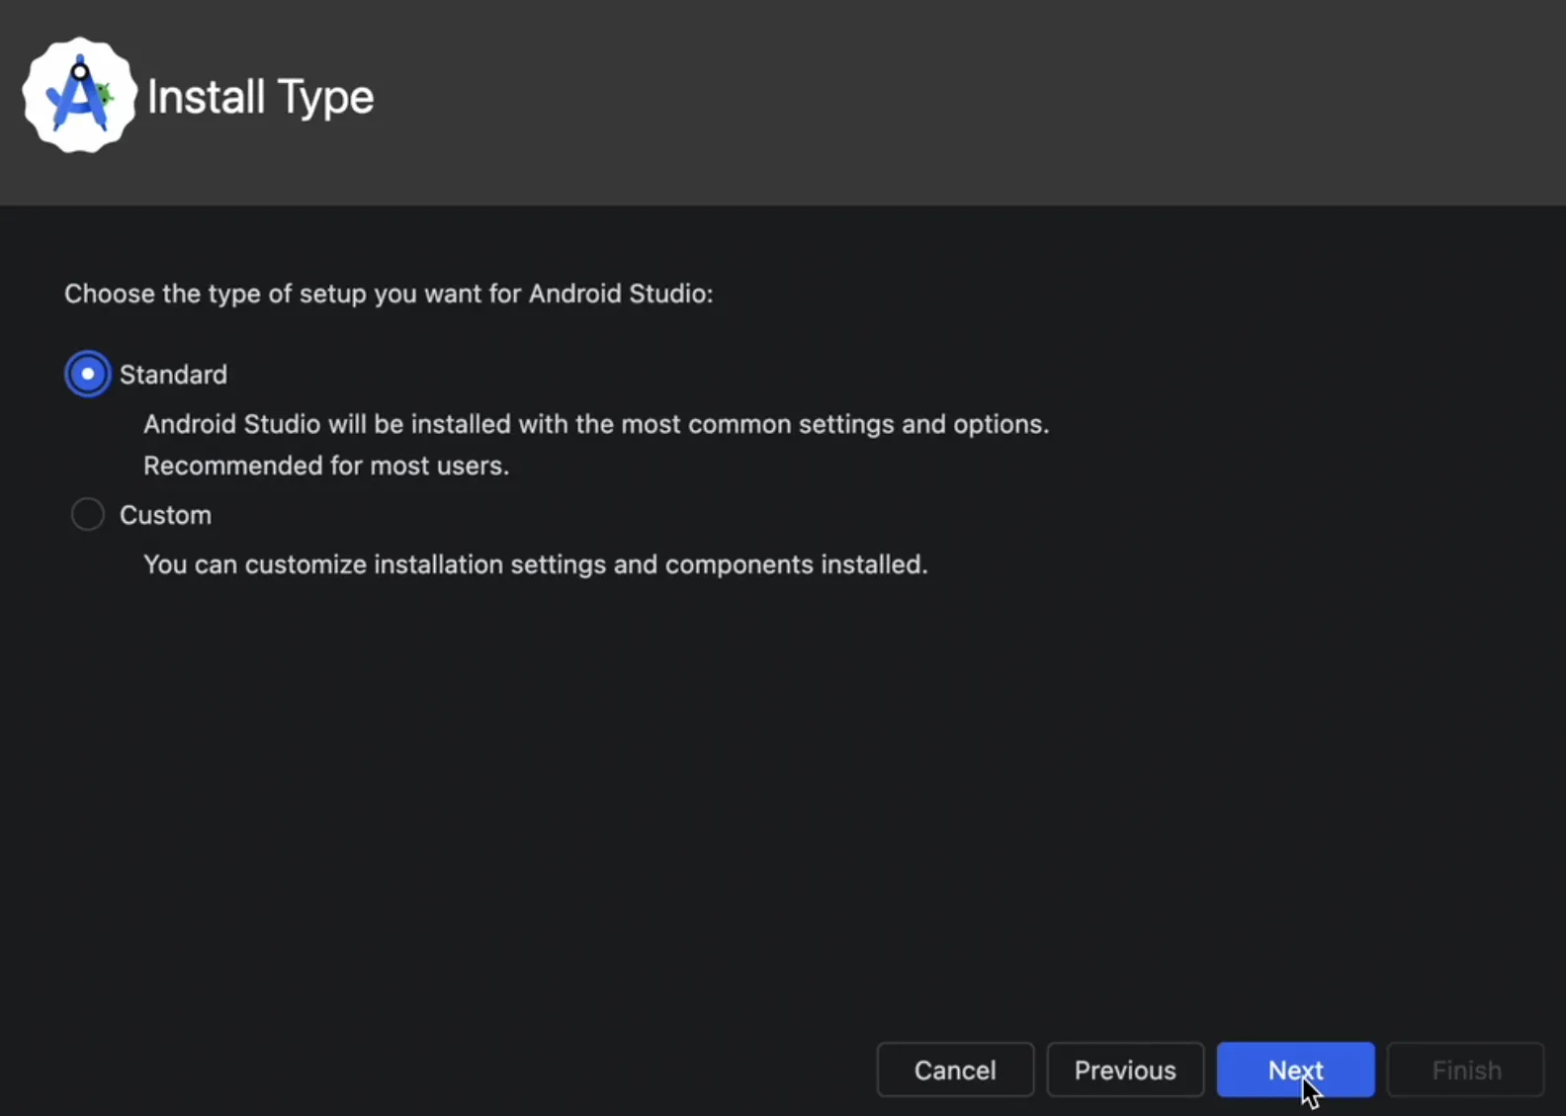This screenshot has width=1566, height=1116.
Task: Click "Android Studio will be installed" description line
Action: pos(596,424)
